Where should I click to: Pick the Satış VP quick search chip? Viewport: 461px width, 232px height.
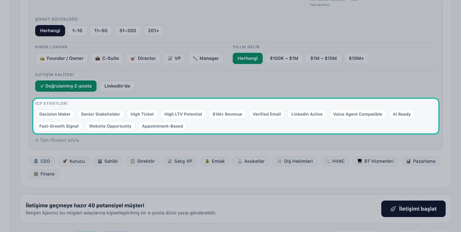click(180, 161)
